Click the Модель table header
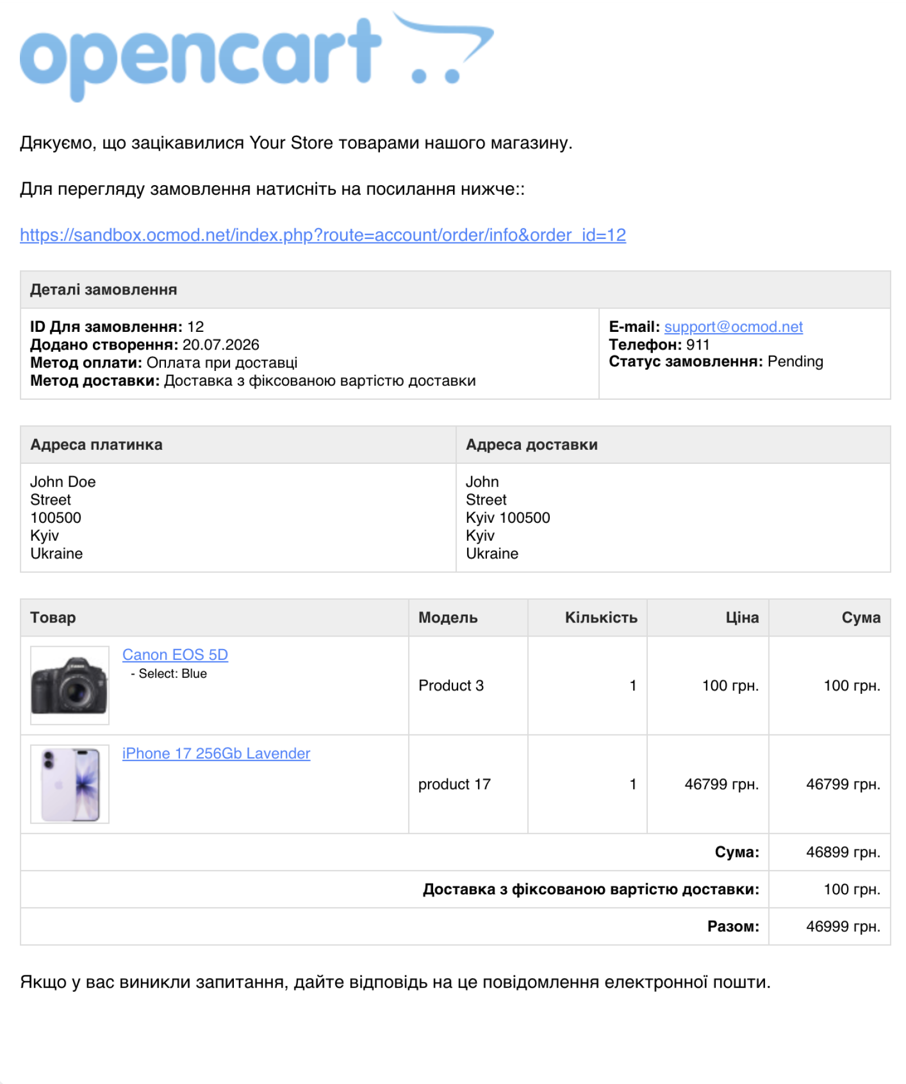The width and height of the screenshot is (906, 1084). (448, 617)
